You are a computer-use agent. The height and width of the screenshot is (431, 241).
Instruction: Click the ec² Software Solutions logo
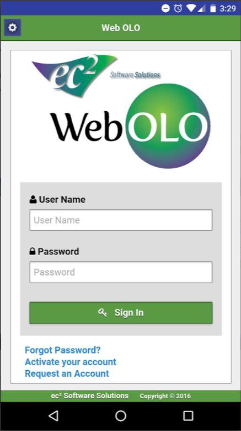[x=96, y=75]
